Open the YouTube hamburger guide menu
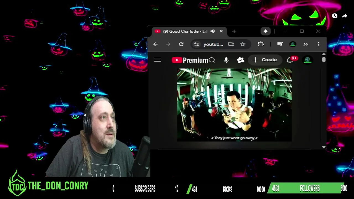 (158, 60)
